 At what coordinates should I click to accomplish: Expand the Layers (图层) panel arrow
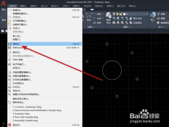coord(129,27)
